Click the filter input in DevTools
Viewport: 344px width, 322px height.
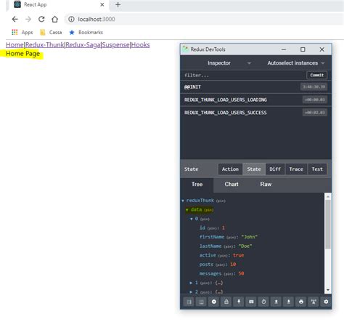(243, 76)
